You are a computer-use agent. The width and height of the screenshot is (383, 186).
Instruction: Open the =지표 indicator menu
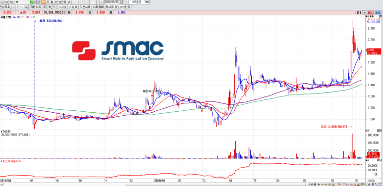(62, 7)
